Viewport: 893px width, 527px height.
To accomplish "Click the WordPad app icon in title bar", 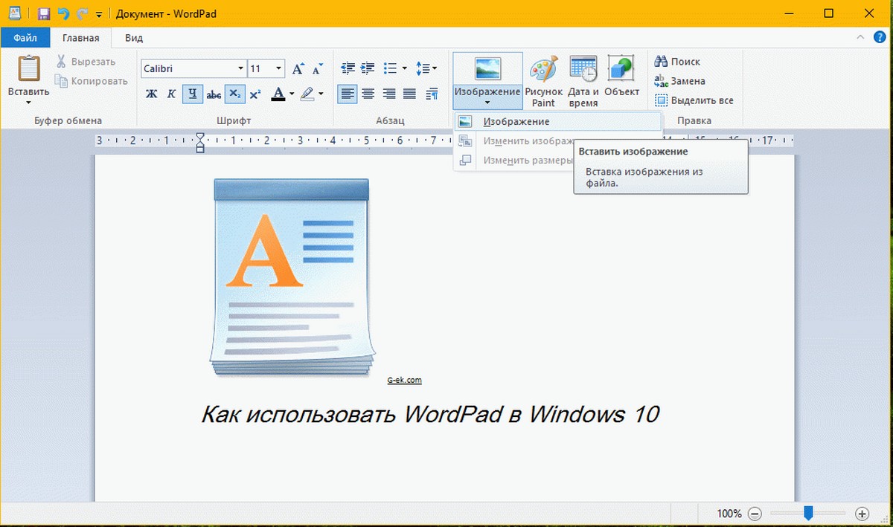I will tap(15, 13).
